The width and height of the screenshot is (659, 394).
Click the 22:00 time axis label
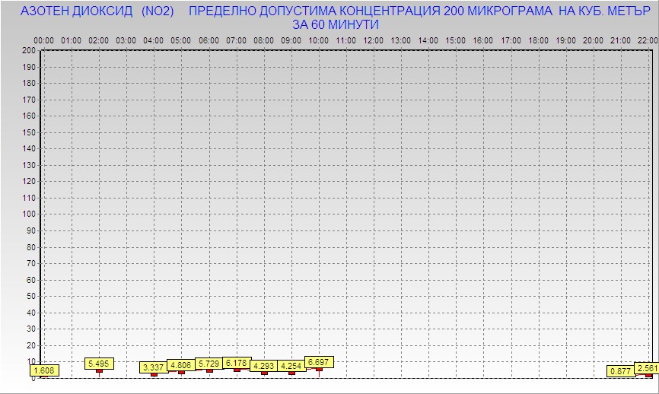click(648, 40)
